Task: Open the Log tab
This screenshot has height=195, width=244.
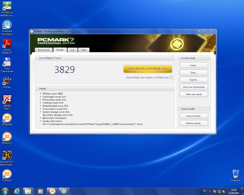Action: (72, 50)
